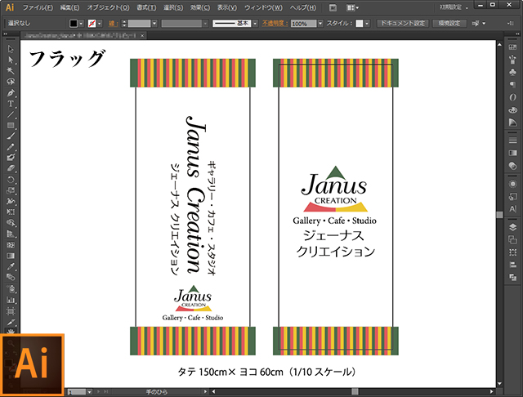Image resolution: width=523 pixels, height=397 pixels.
Task: Open the opacity 100% dropdown arrow
Action: coord(320,24)
